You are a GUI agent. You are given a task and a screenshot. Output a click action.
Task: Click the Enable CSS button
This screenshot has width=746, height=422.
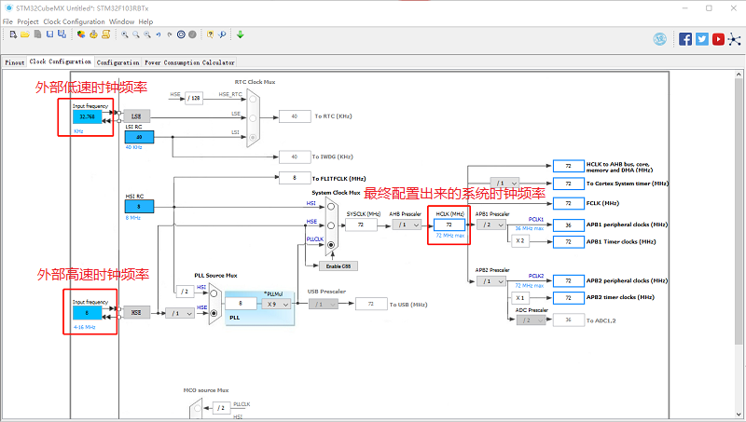click(338, 265)
